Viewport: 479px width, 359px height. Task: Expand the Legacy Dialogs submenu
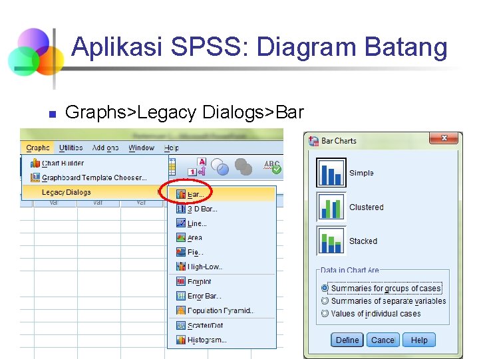[x=95, y=192]
